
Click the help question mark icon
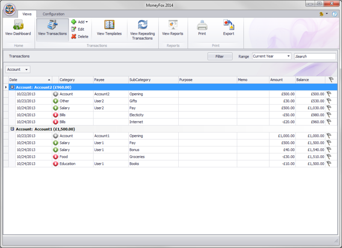point(334,14)
